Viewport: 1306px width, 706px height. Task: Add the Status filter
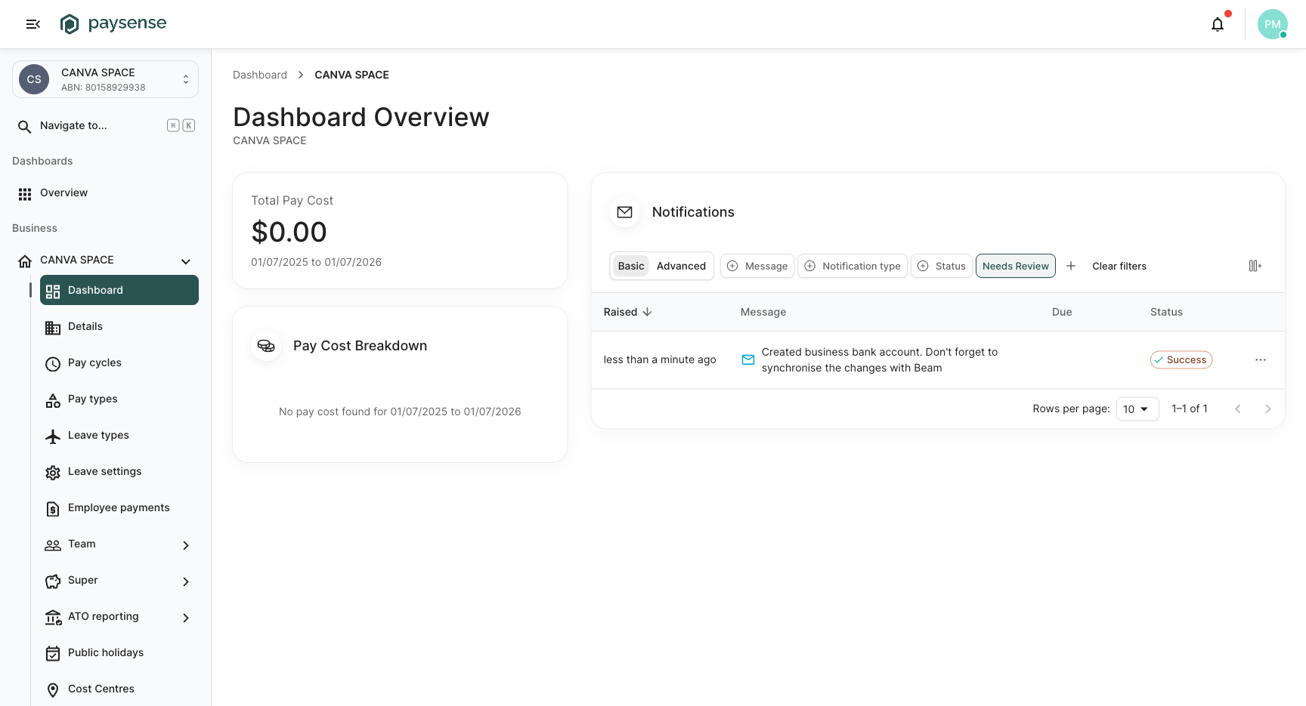942,266
